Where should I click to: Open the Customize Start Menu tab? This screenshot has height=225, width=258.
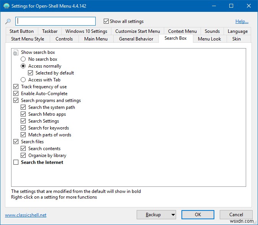tap(137, 31)
